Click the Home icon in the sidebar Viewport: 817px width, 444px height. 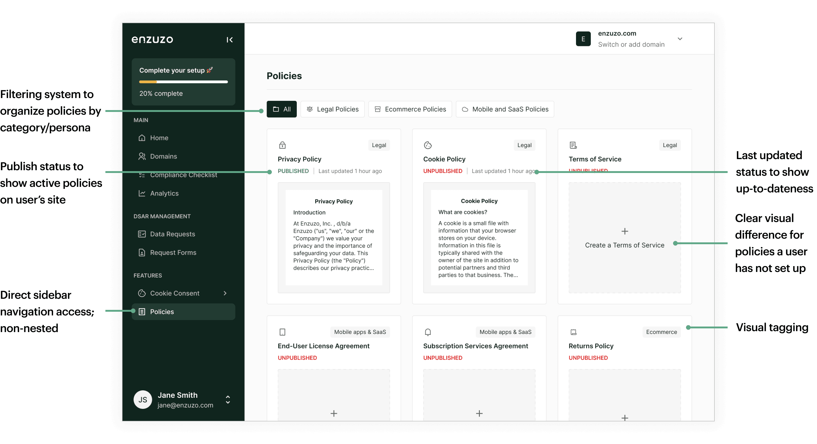click(x=142, y=138)
